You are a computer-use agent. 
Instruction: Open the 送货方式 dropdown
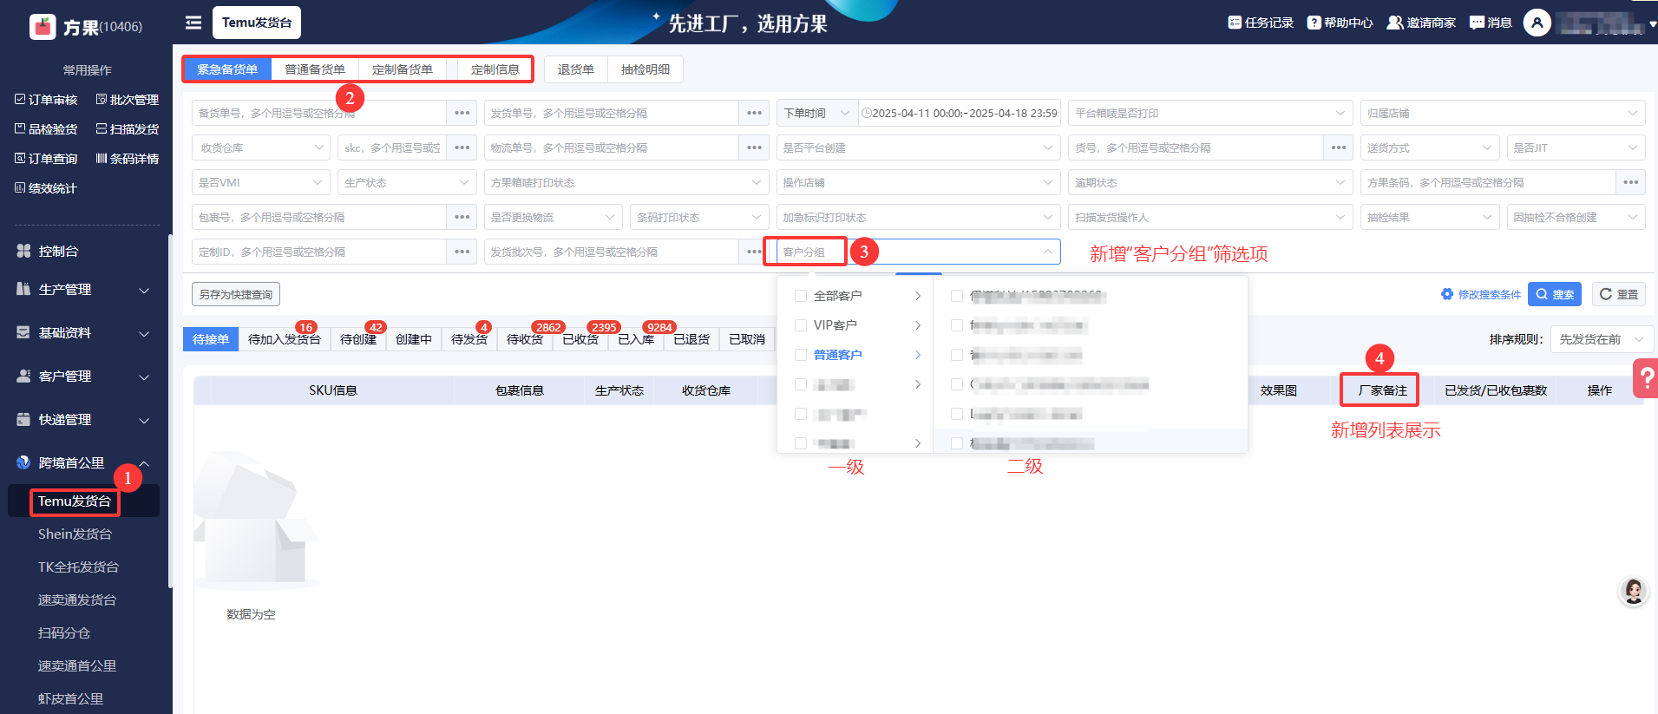click(1430, 147)
